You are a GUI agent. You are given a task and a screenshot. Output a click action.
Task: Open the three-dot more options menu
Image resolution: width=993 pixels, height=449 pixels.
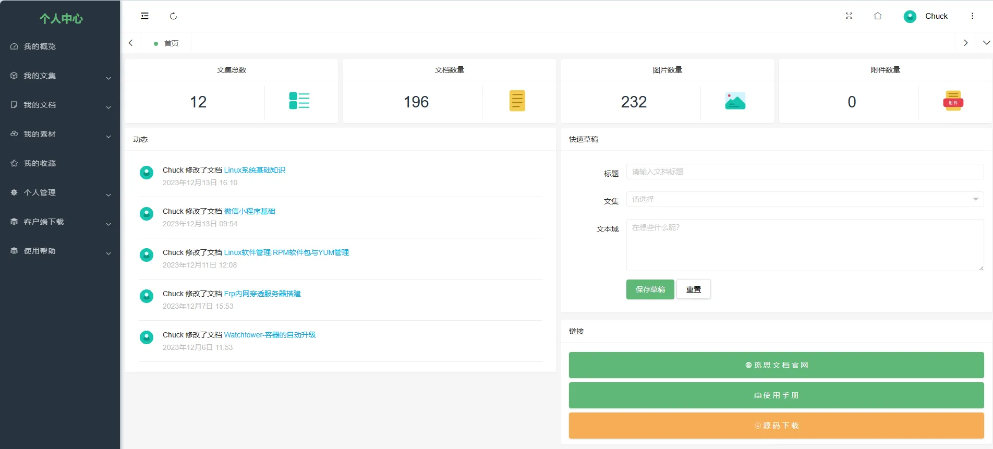(972, 16)
